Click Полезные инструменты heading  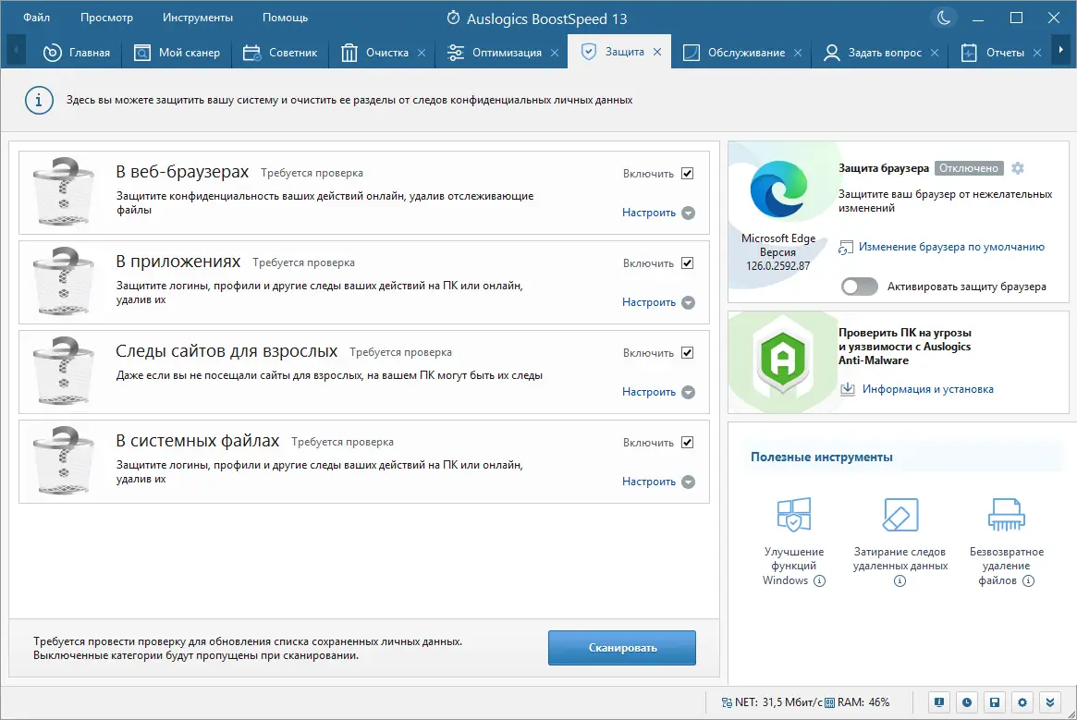tap(822, 457)
